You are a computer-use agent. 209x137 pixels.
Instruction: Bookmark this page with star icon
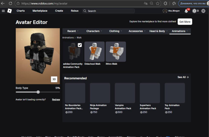click(x=158, y=3)
